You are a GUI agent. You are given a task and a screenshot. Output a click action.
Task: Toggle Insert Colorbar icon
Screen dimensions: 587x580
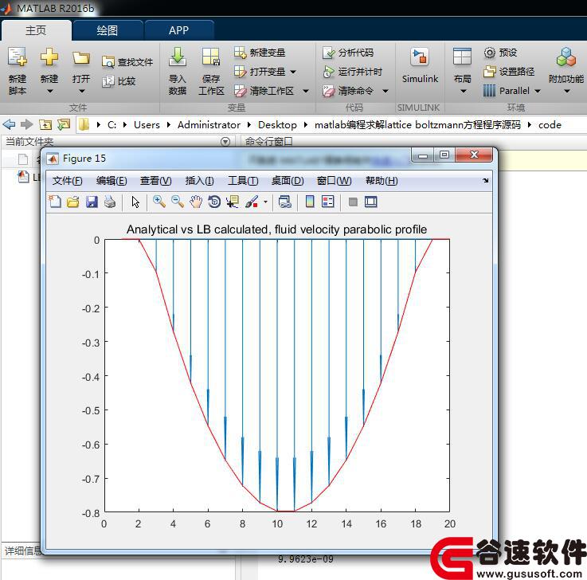tap(310, 202)
